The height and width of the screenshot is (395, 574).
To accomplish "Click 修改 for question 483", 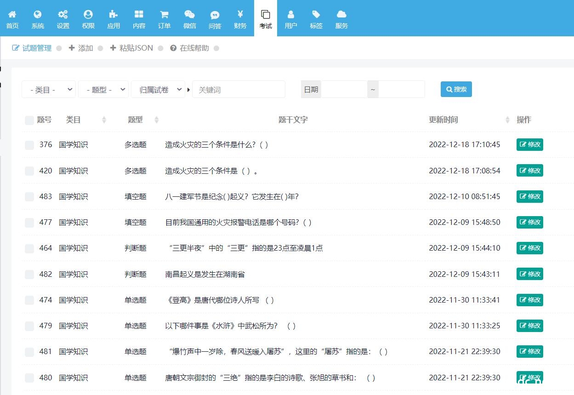I will pyautogui.click(x=530, y=196).
